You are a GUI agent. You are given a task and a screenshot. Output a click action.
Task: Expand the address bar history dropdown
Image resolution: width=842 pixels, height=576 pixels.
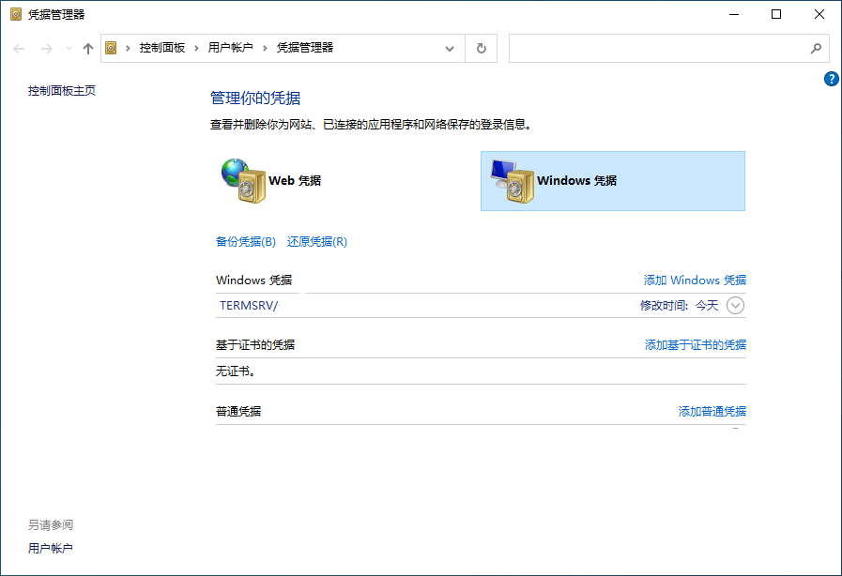(x=450, y=49)
